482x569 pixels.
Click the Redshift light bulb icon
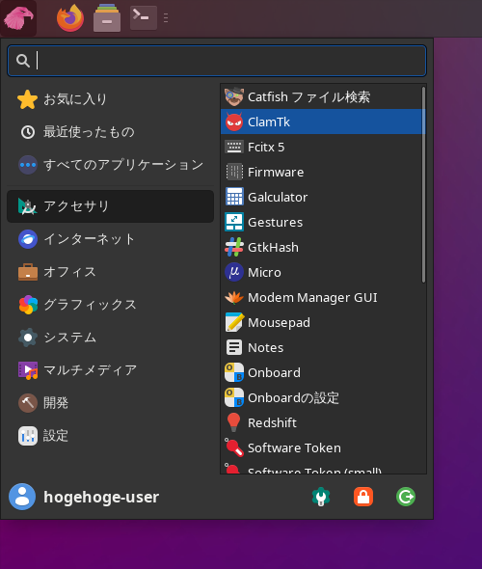234,422
